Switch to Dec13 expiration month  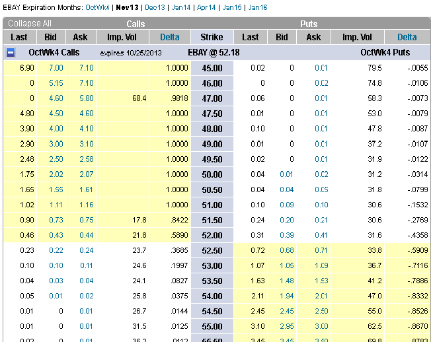[x=155, y=7]
